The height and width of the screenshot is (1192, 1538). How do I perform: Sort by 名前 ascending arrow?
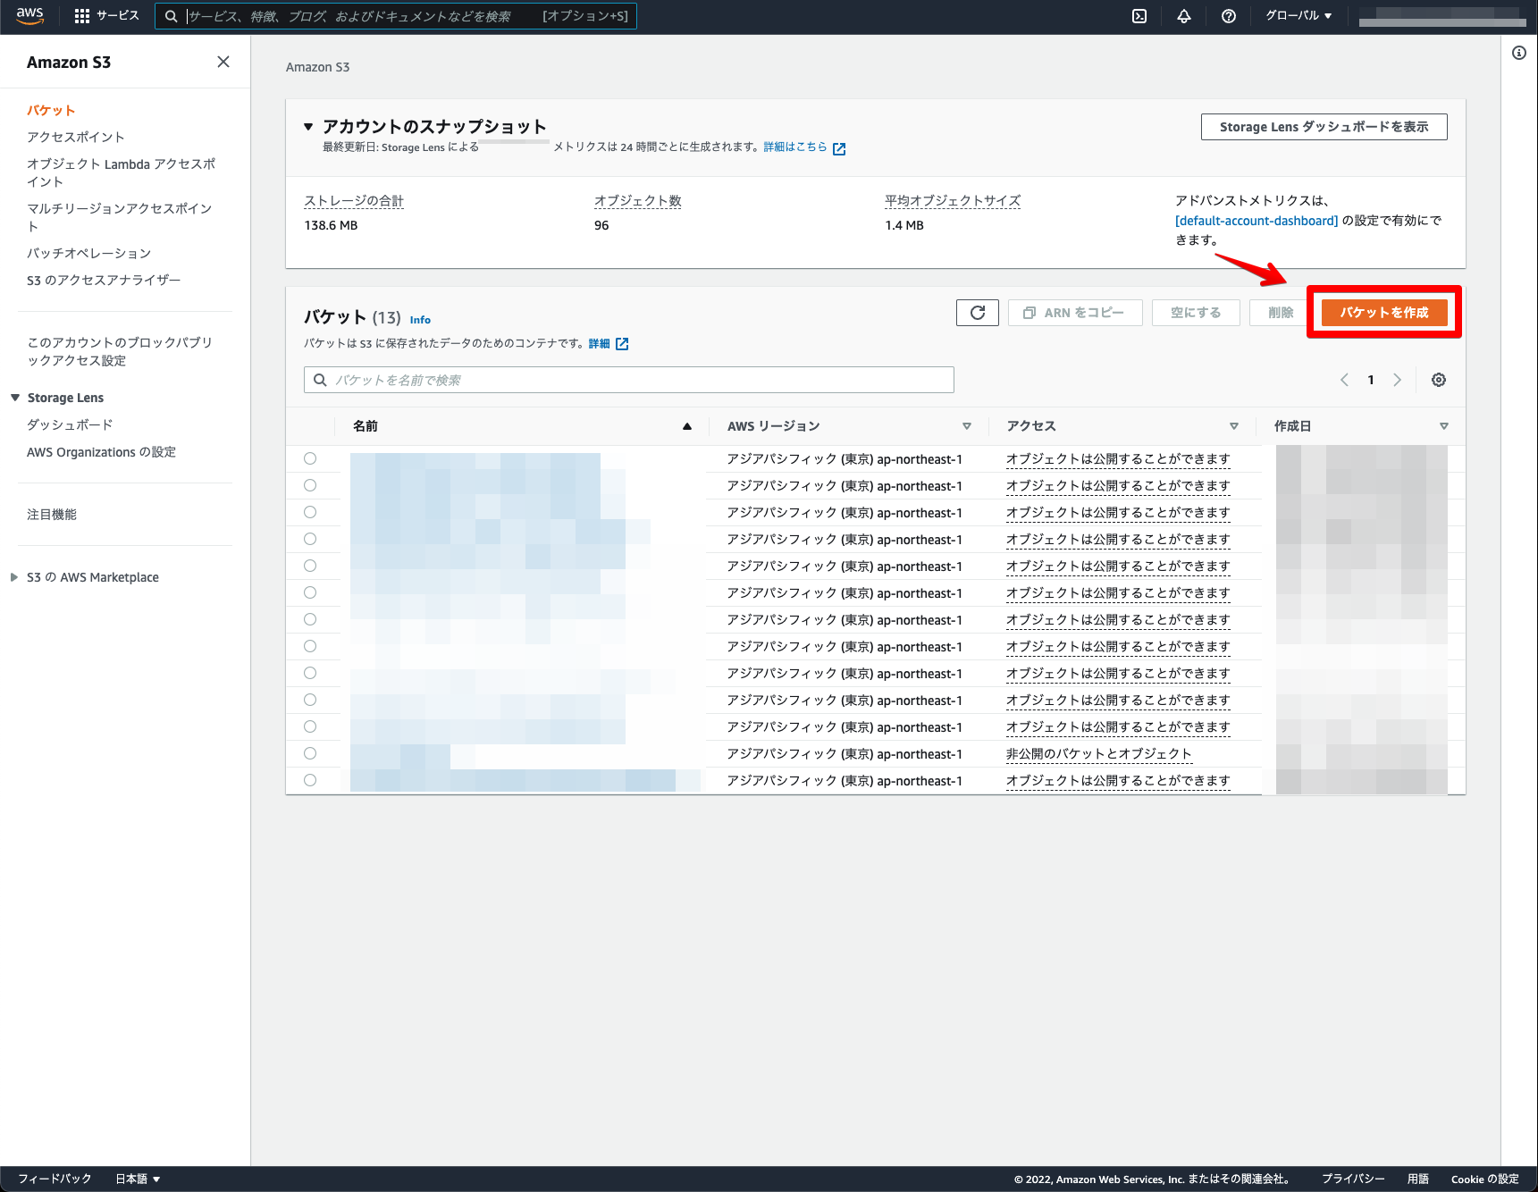coord(687,426)
